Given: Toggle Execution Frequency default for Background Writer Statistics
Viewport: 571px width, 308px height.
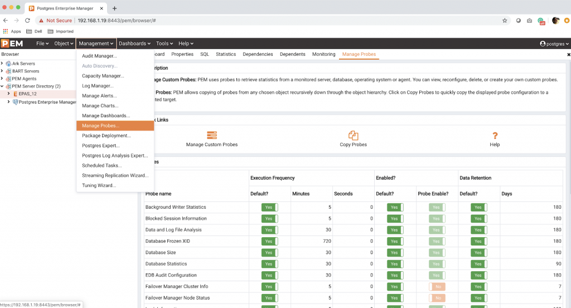Looking at the screenshot, I should pyautogui.click(x=269, y=207).
